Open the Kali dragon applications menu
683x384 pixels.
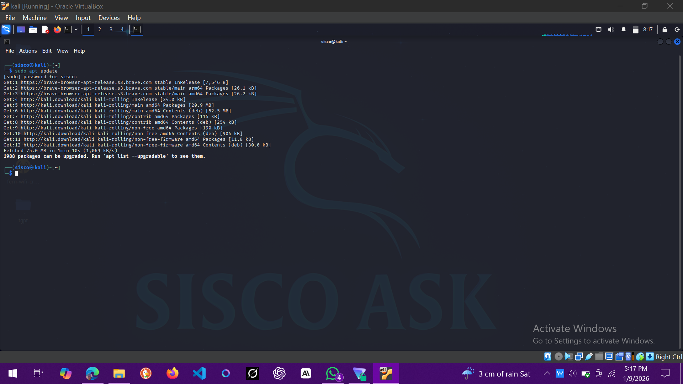pyautogui.click(x=6, y=30)
